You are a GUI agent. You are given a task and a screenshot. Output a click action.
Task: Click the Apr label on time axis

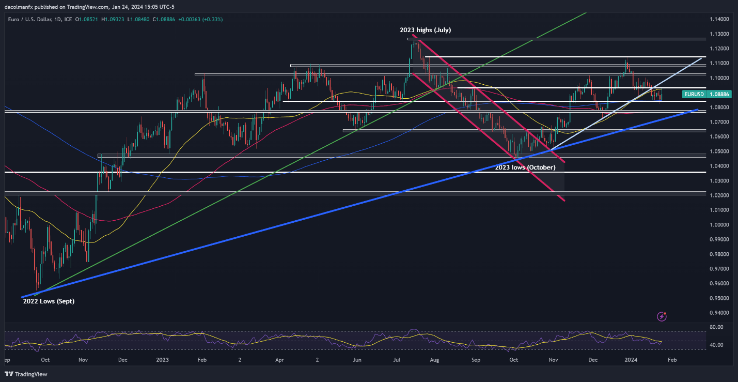click(280, 359)
